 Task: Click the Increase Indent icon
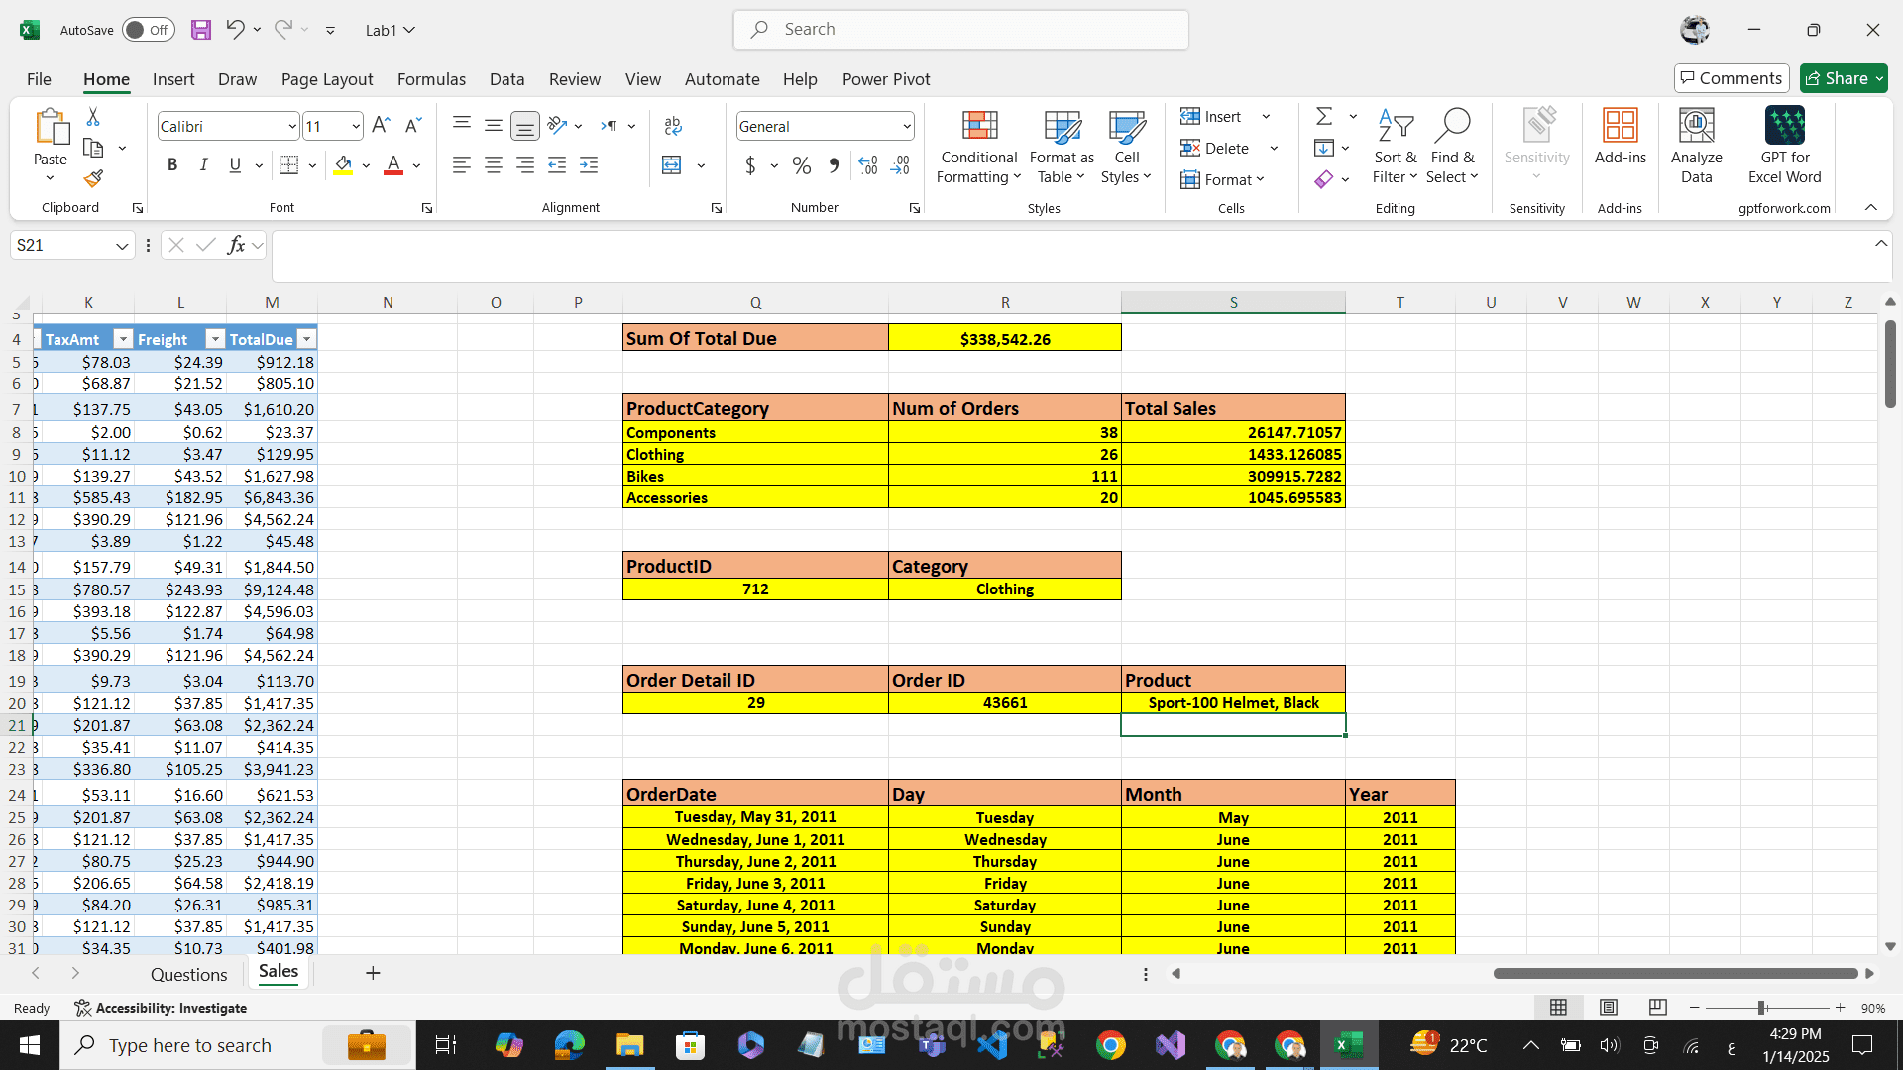point(589,165)
